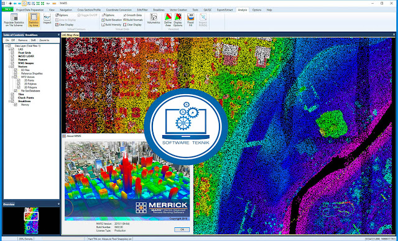Viewport: 398px width, 241px height.
Task: Click the On button in Table of Contents
Action: (7, 40)
